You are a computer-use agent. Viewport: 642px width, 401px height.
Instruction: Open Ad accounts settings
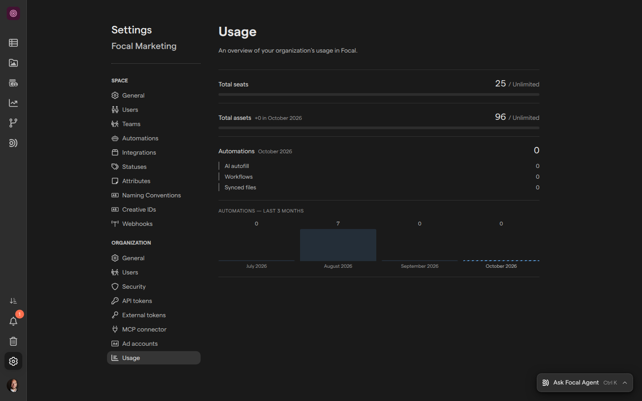click(x=154, y=344)
